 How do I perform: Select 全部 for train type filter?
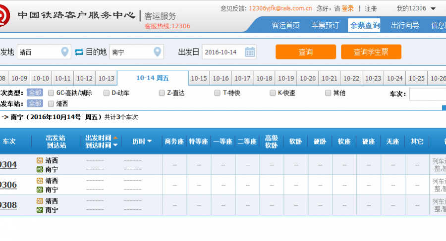[x=35, y=93]
